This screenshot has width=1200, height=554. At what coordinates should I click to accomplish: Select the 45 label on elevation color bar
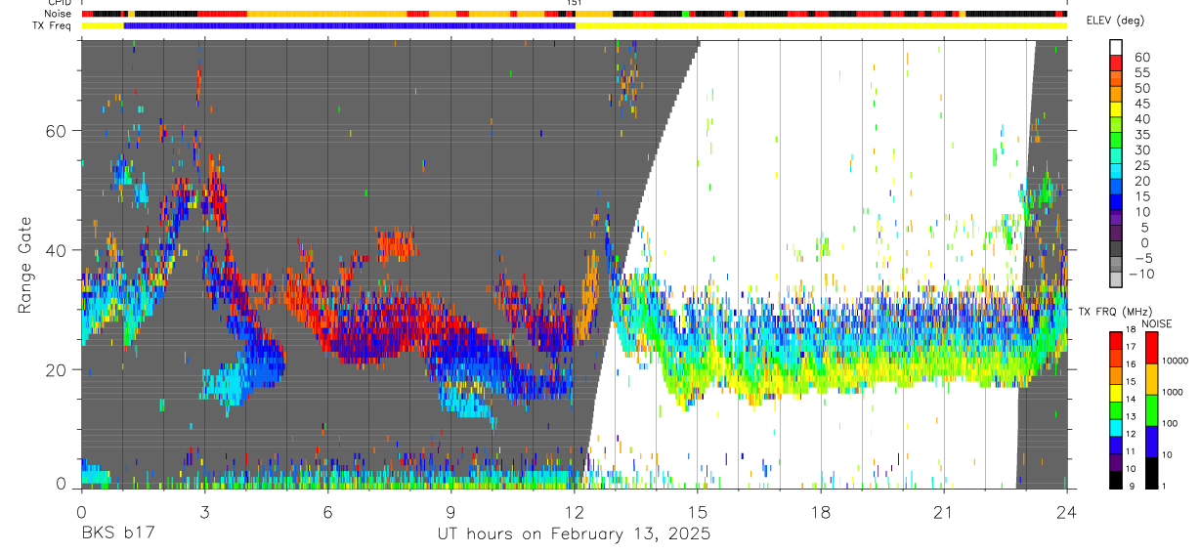[1140, 104]
